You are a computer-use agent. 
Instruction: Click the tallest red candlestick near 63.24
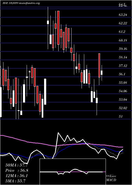tap(58, 28)
